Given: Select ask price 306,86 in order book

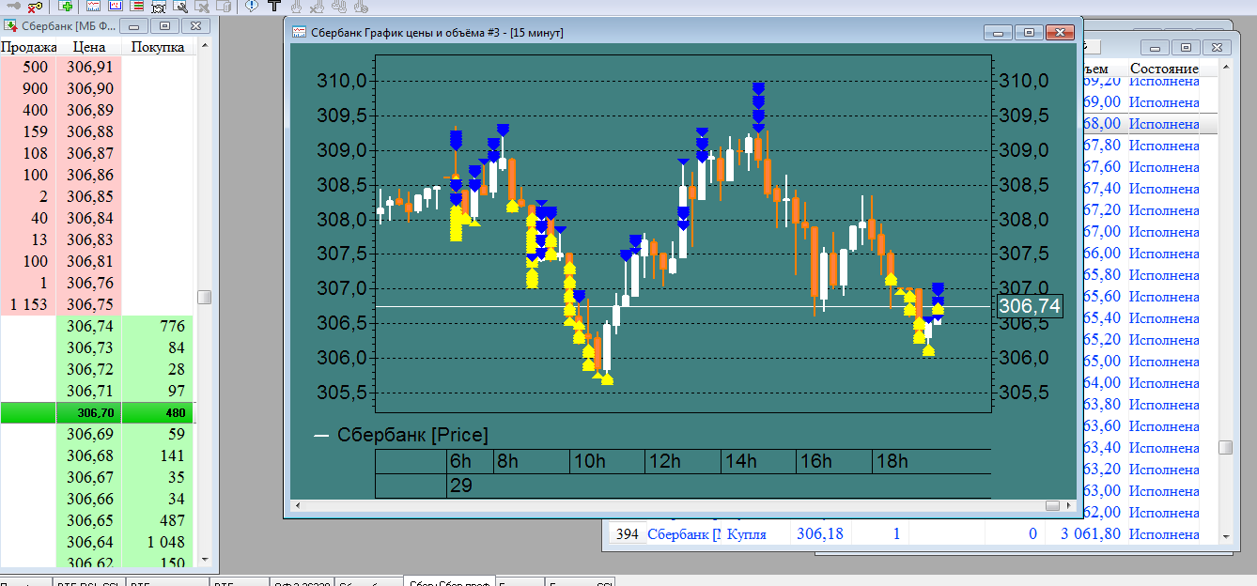Looking at the screenshot, I should pos(90,175).
